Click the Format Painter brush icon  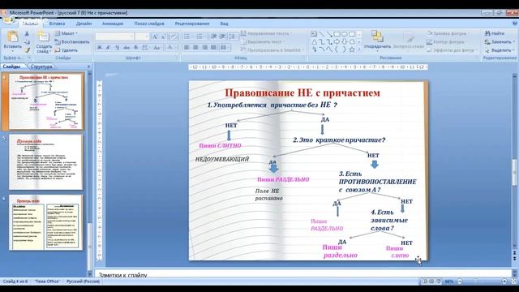[x=27, y=50]
